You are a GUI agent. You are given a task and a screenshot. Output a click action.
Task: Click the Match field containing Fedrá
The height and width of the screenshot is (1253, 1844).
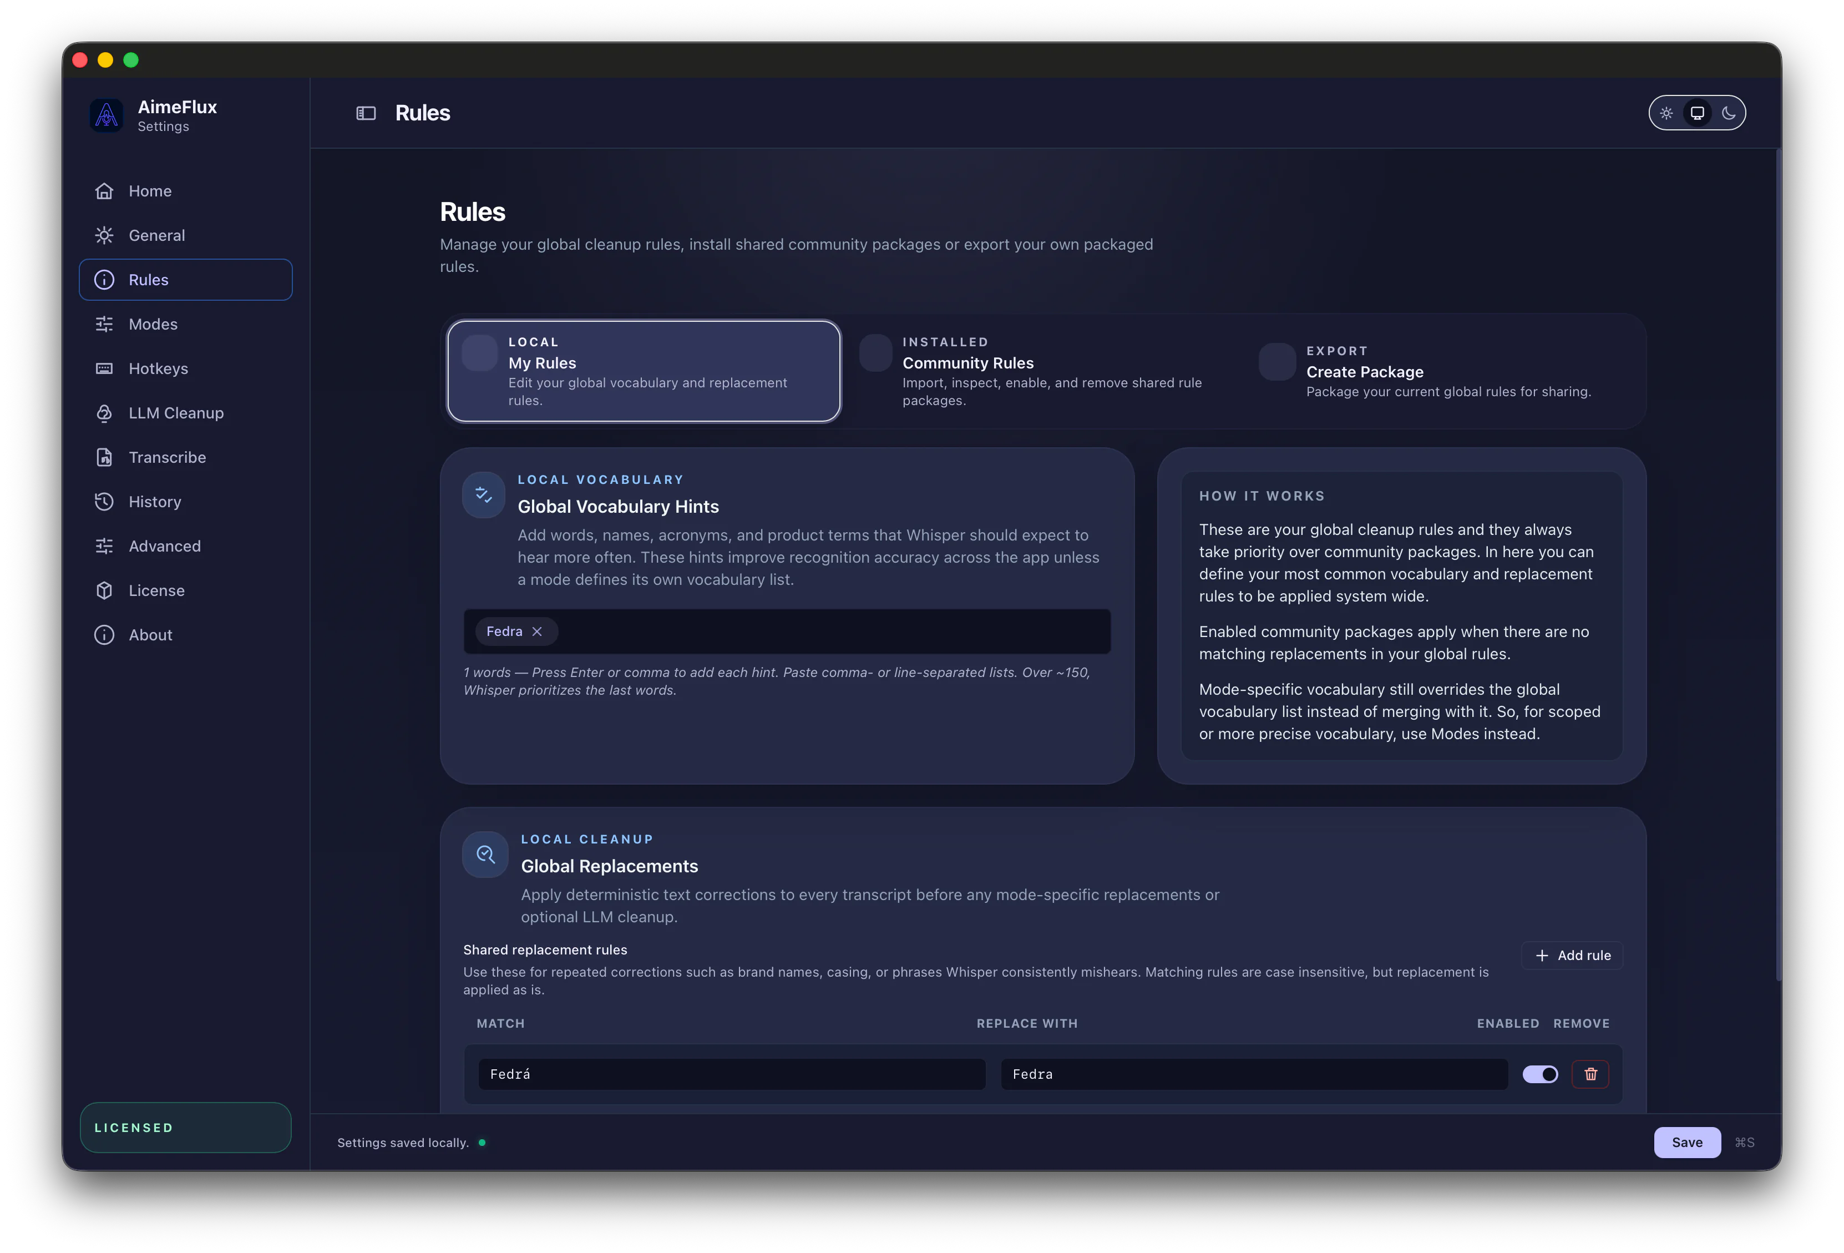[x=732, y=1074]
